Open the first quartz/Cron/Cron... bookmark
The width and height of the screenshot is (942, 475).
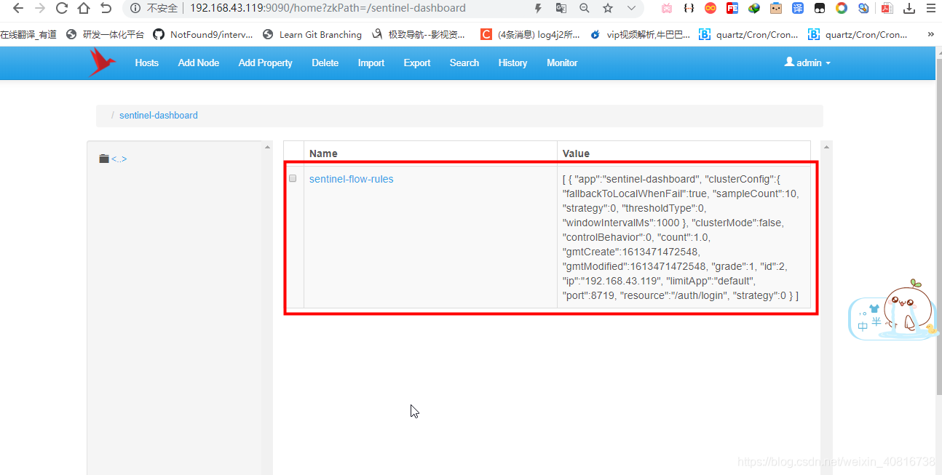[748, 34]
